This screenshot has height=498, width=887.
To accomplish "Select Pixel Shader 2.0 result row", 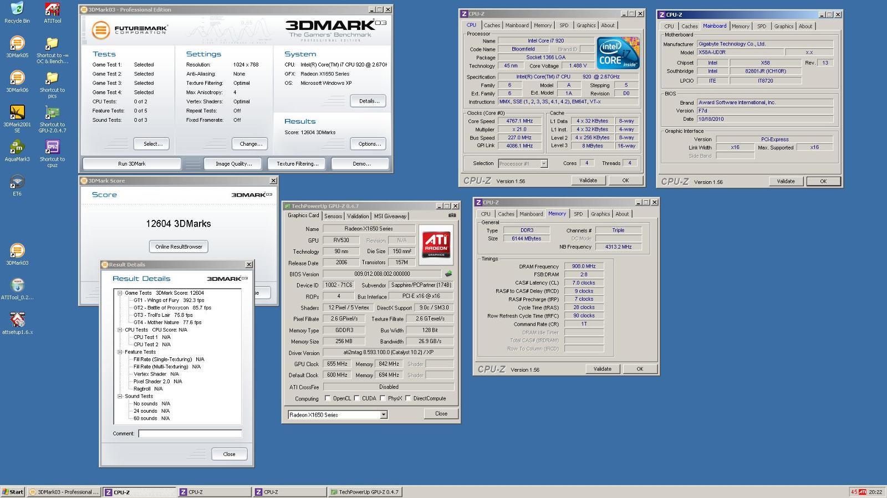I will click(x=158, y=381).
